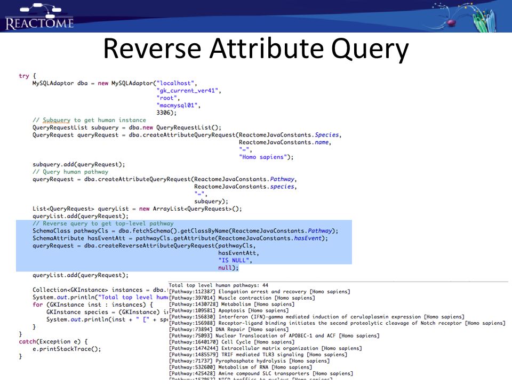The width and height of the screenshot is (512, 384).
Task: Click output row Nuclear Translocation of APOBEC-1 and ACF
Action: point(274,335)
